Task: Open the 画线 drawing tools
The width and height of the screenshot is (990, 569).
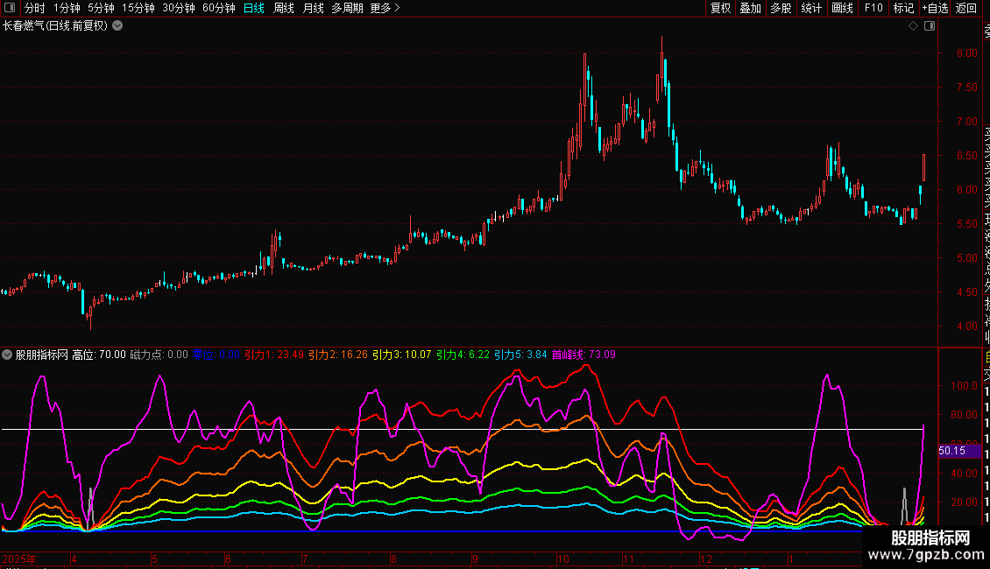Action: (x=842, y=8)
